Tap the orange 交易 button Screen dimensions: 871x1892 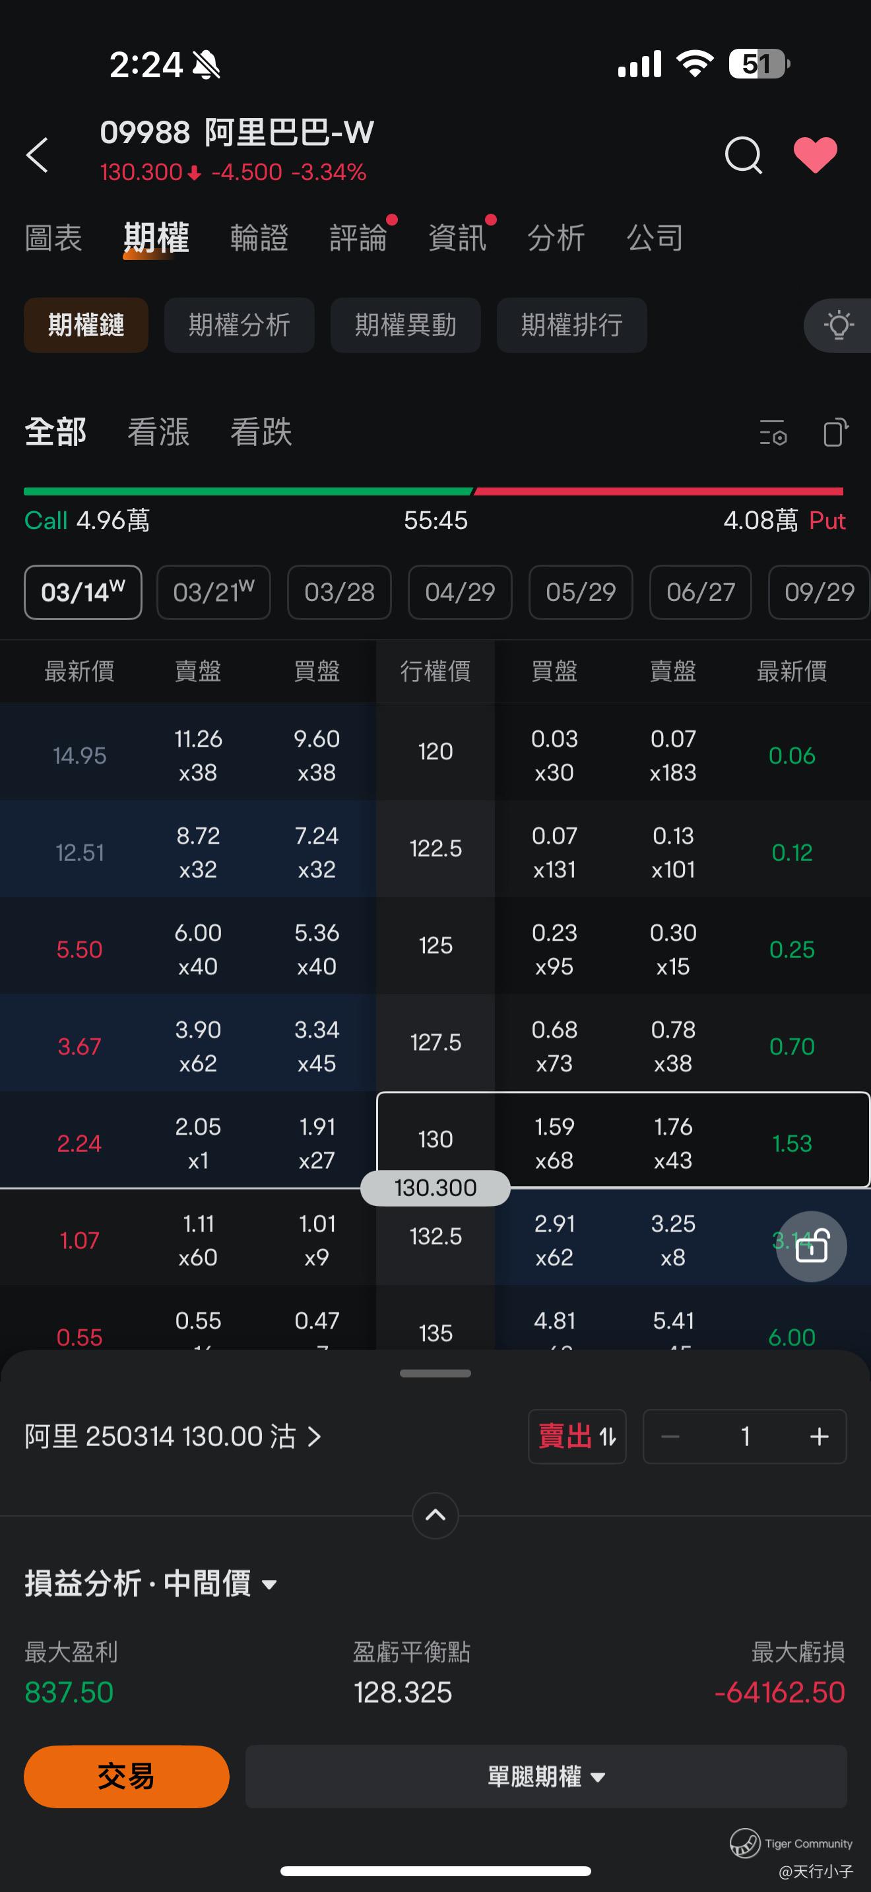click(x=126, y=1777)
